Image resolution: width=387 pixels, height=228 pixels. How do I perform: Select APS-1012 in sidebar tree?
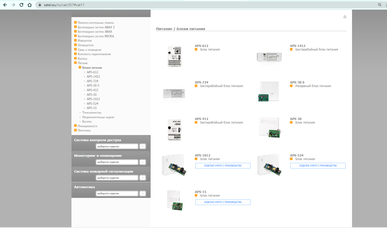(93, 99)
